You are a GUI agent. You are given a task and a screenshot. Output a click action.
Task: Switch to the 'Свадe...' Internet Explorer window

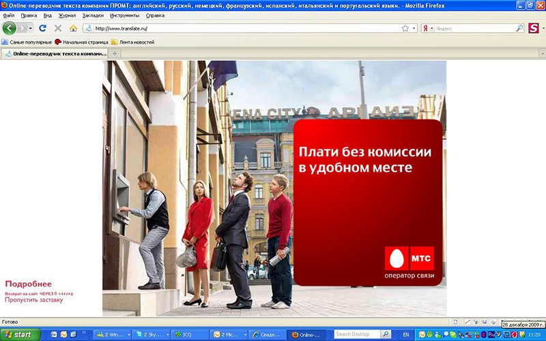pyautogui.click(x=268, y=334)
